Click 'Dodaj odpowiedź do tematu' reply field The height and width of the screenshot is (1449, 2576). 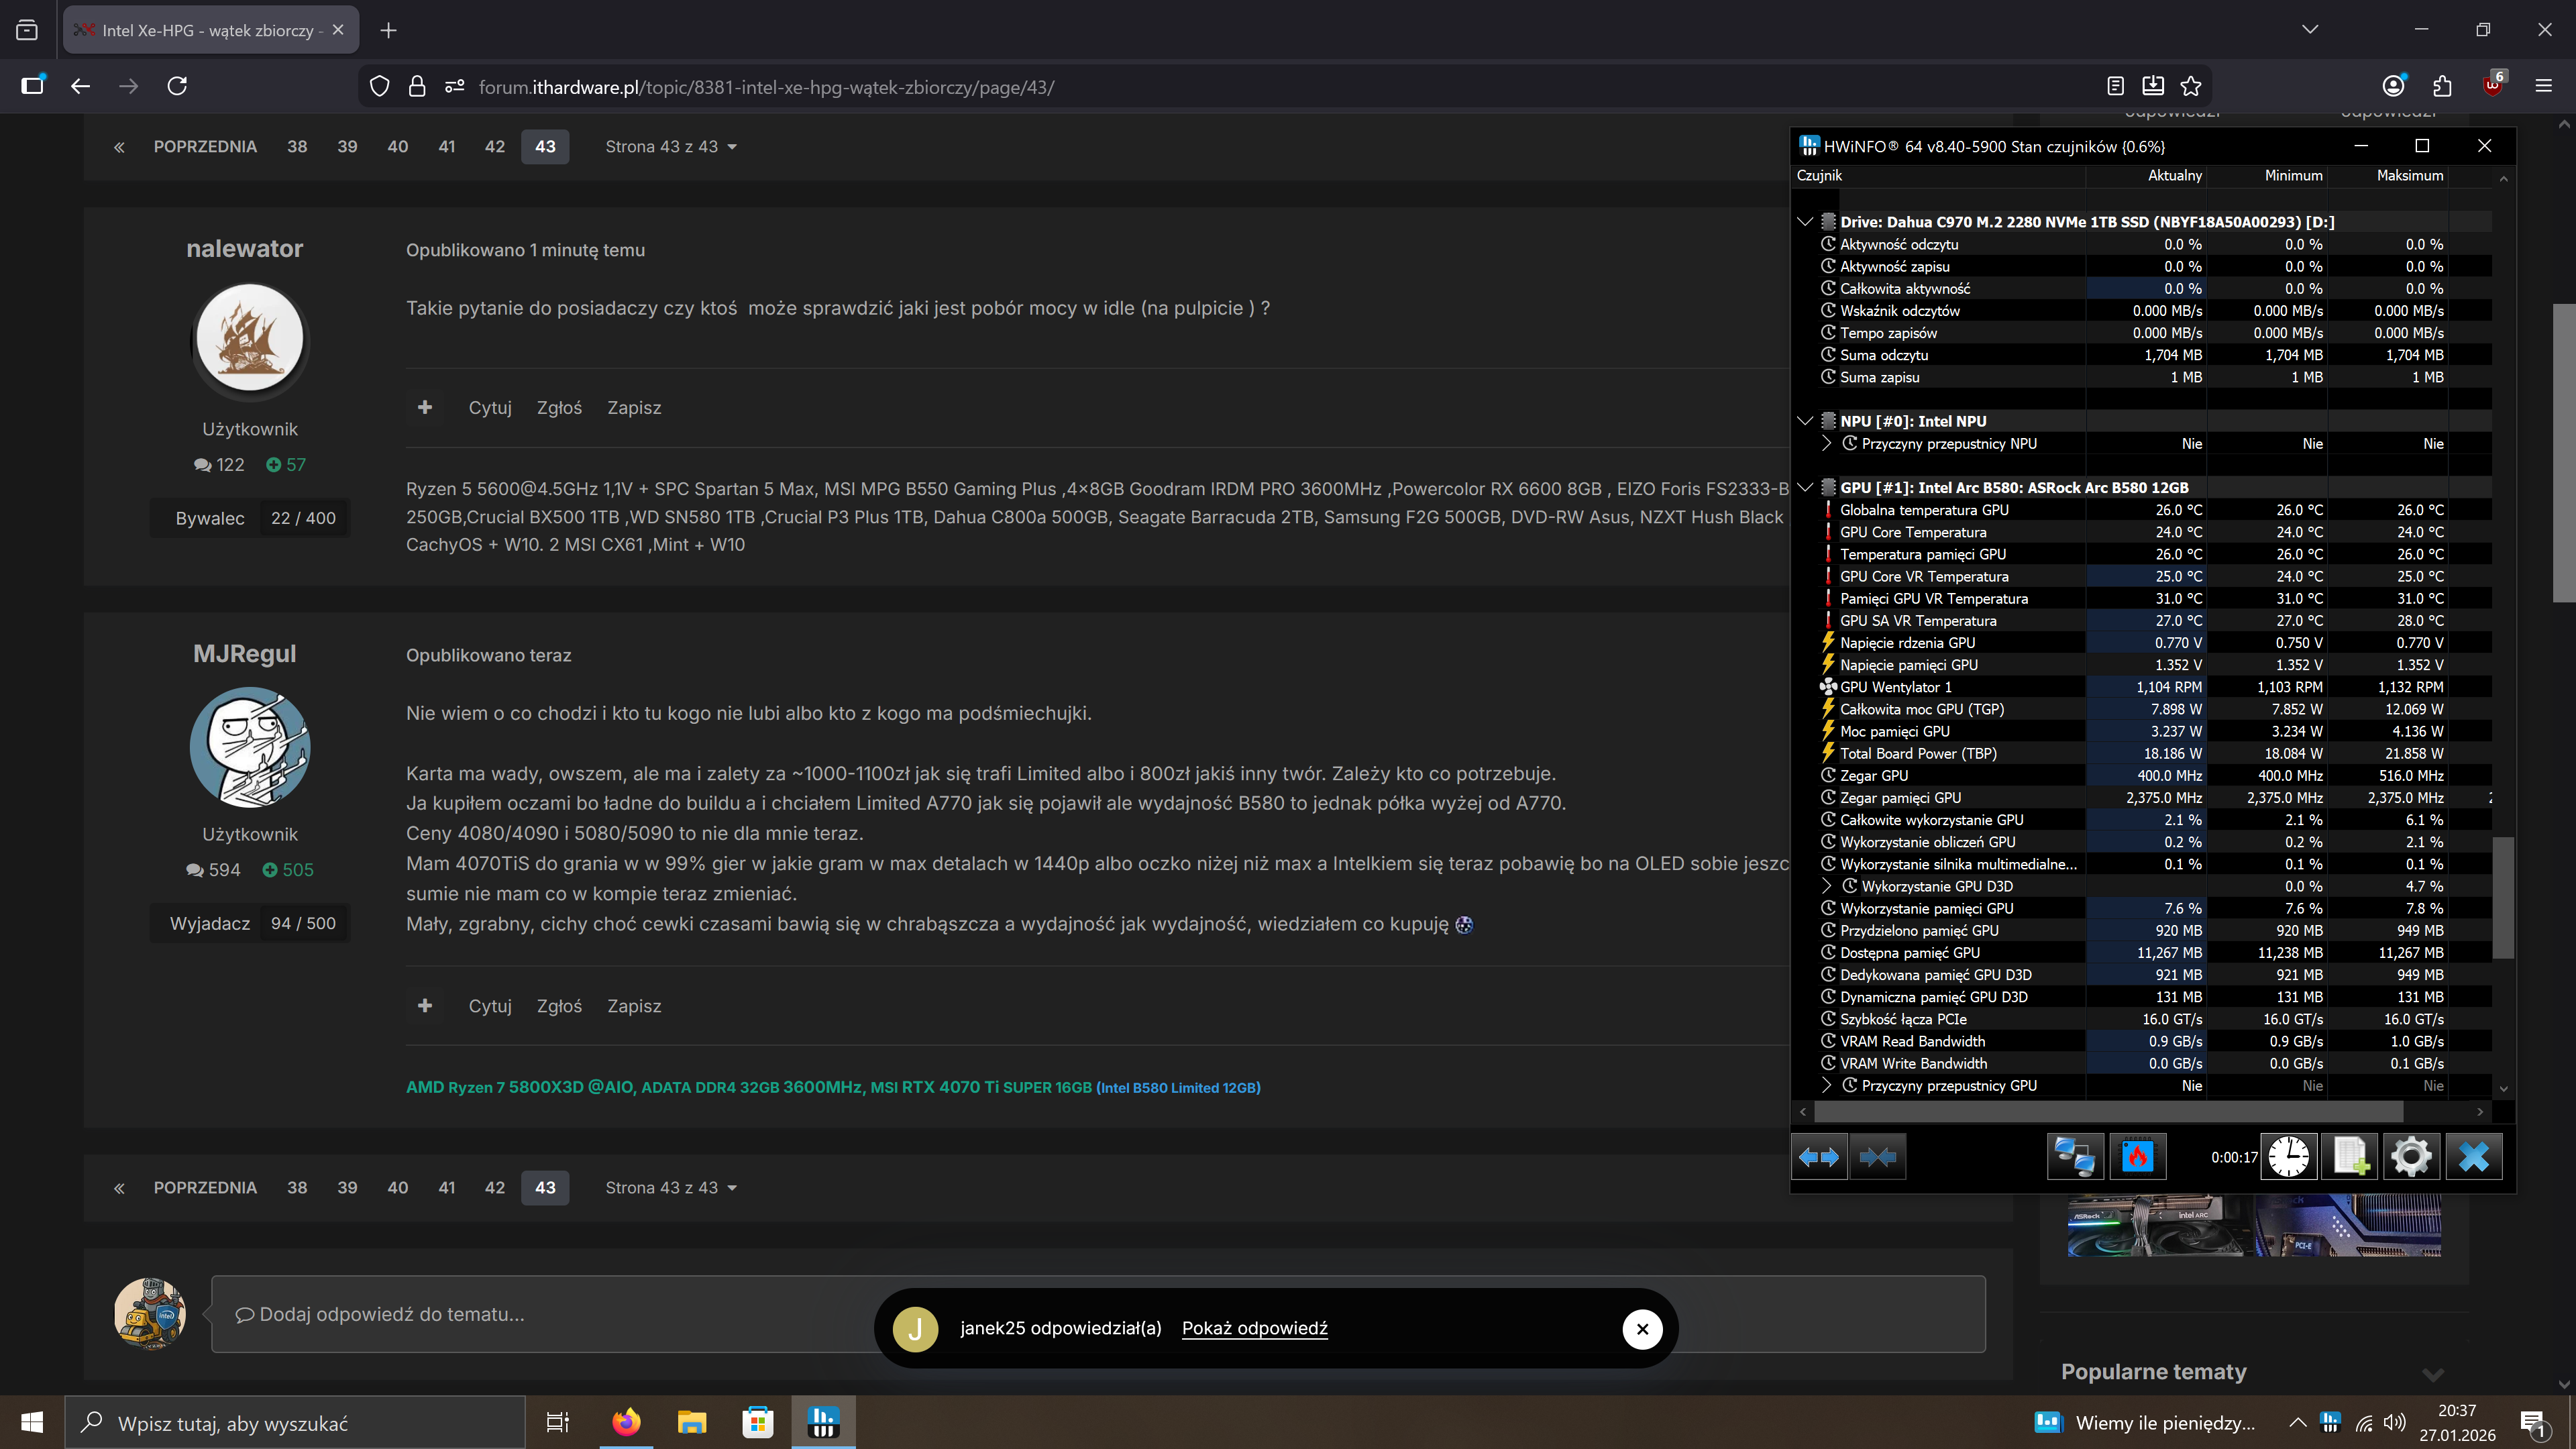(x=1097, y=1314)
